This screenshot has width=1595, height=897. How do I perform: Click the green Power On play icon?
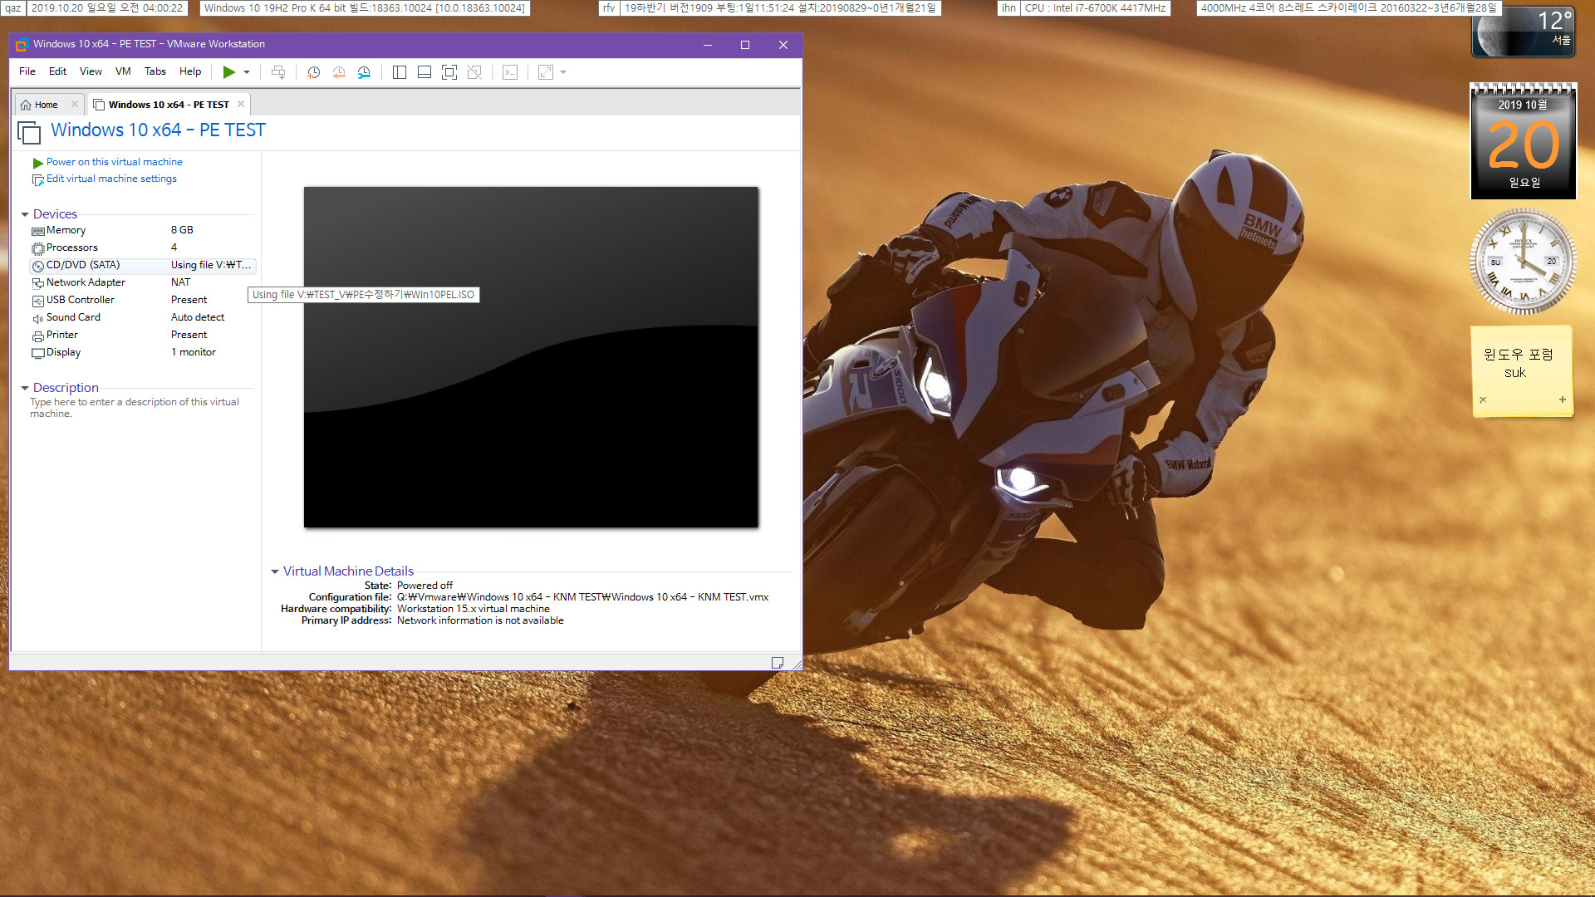[229, 72]
